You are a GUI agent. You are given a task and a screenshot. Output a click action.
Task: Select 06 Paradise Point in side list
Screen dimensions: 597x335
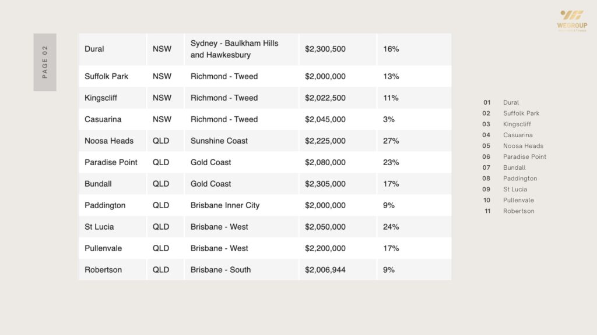click(x=525, y=157)
